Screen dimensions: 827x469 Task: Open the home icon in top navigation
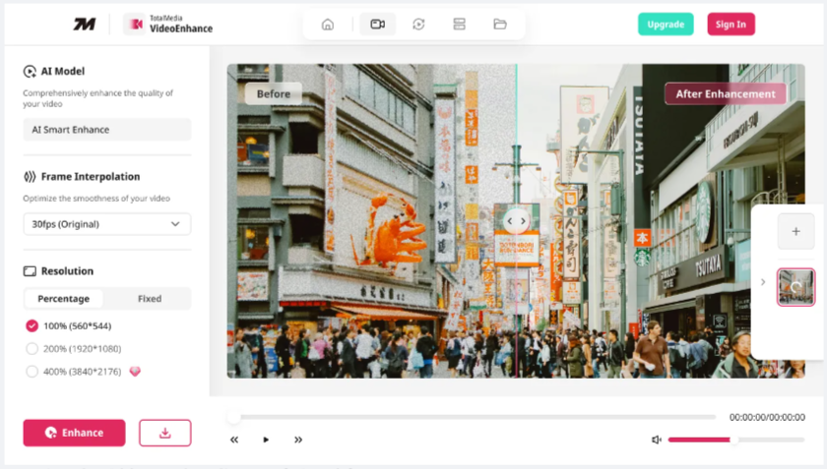tap(328, 25)
